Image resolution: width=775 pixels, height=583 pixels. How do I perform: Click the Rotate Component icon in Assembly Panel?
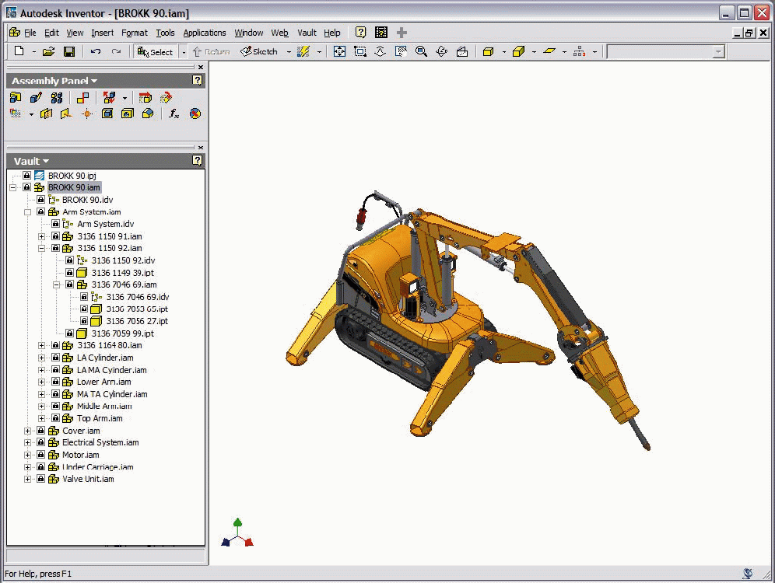166,98
